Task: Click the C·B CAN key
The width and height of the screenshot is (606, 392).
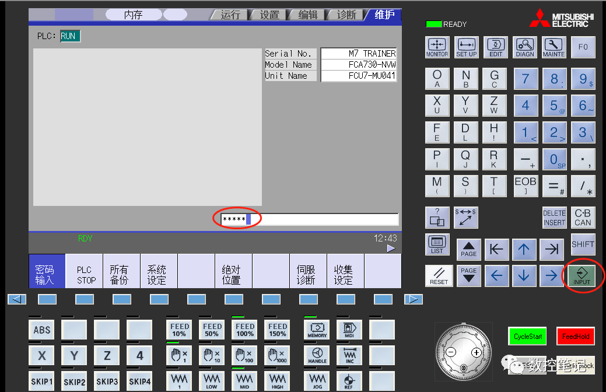Action: click(x=583, y=218)
